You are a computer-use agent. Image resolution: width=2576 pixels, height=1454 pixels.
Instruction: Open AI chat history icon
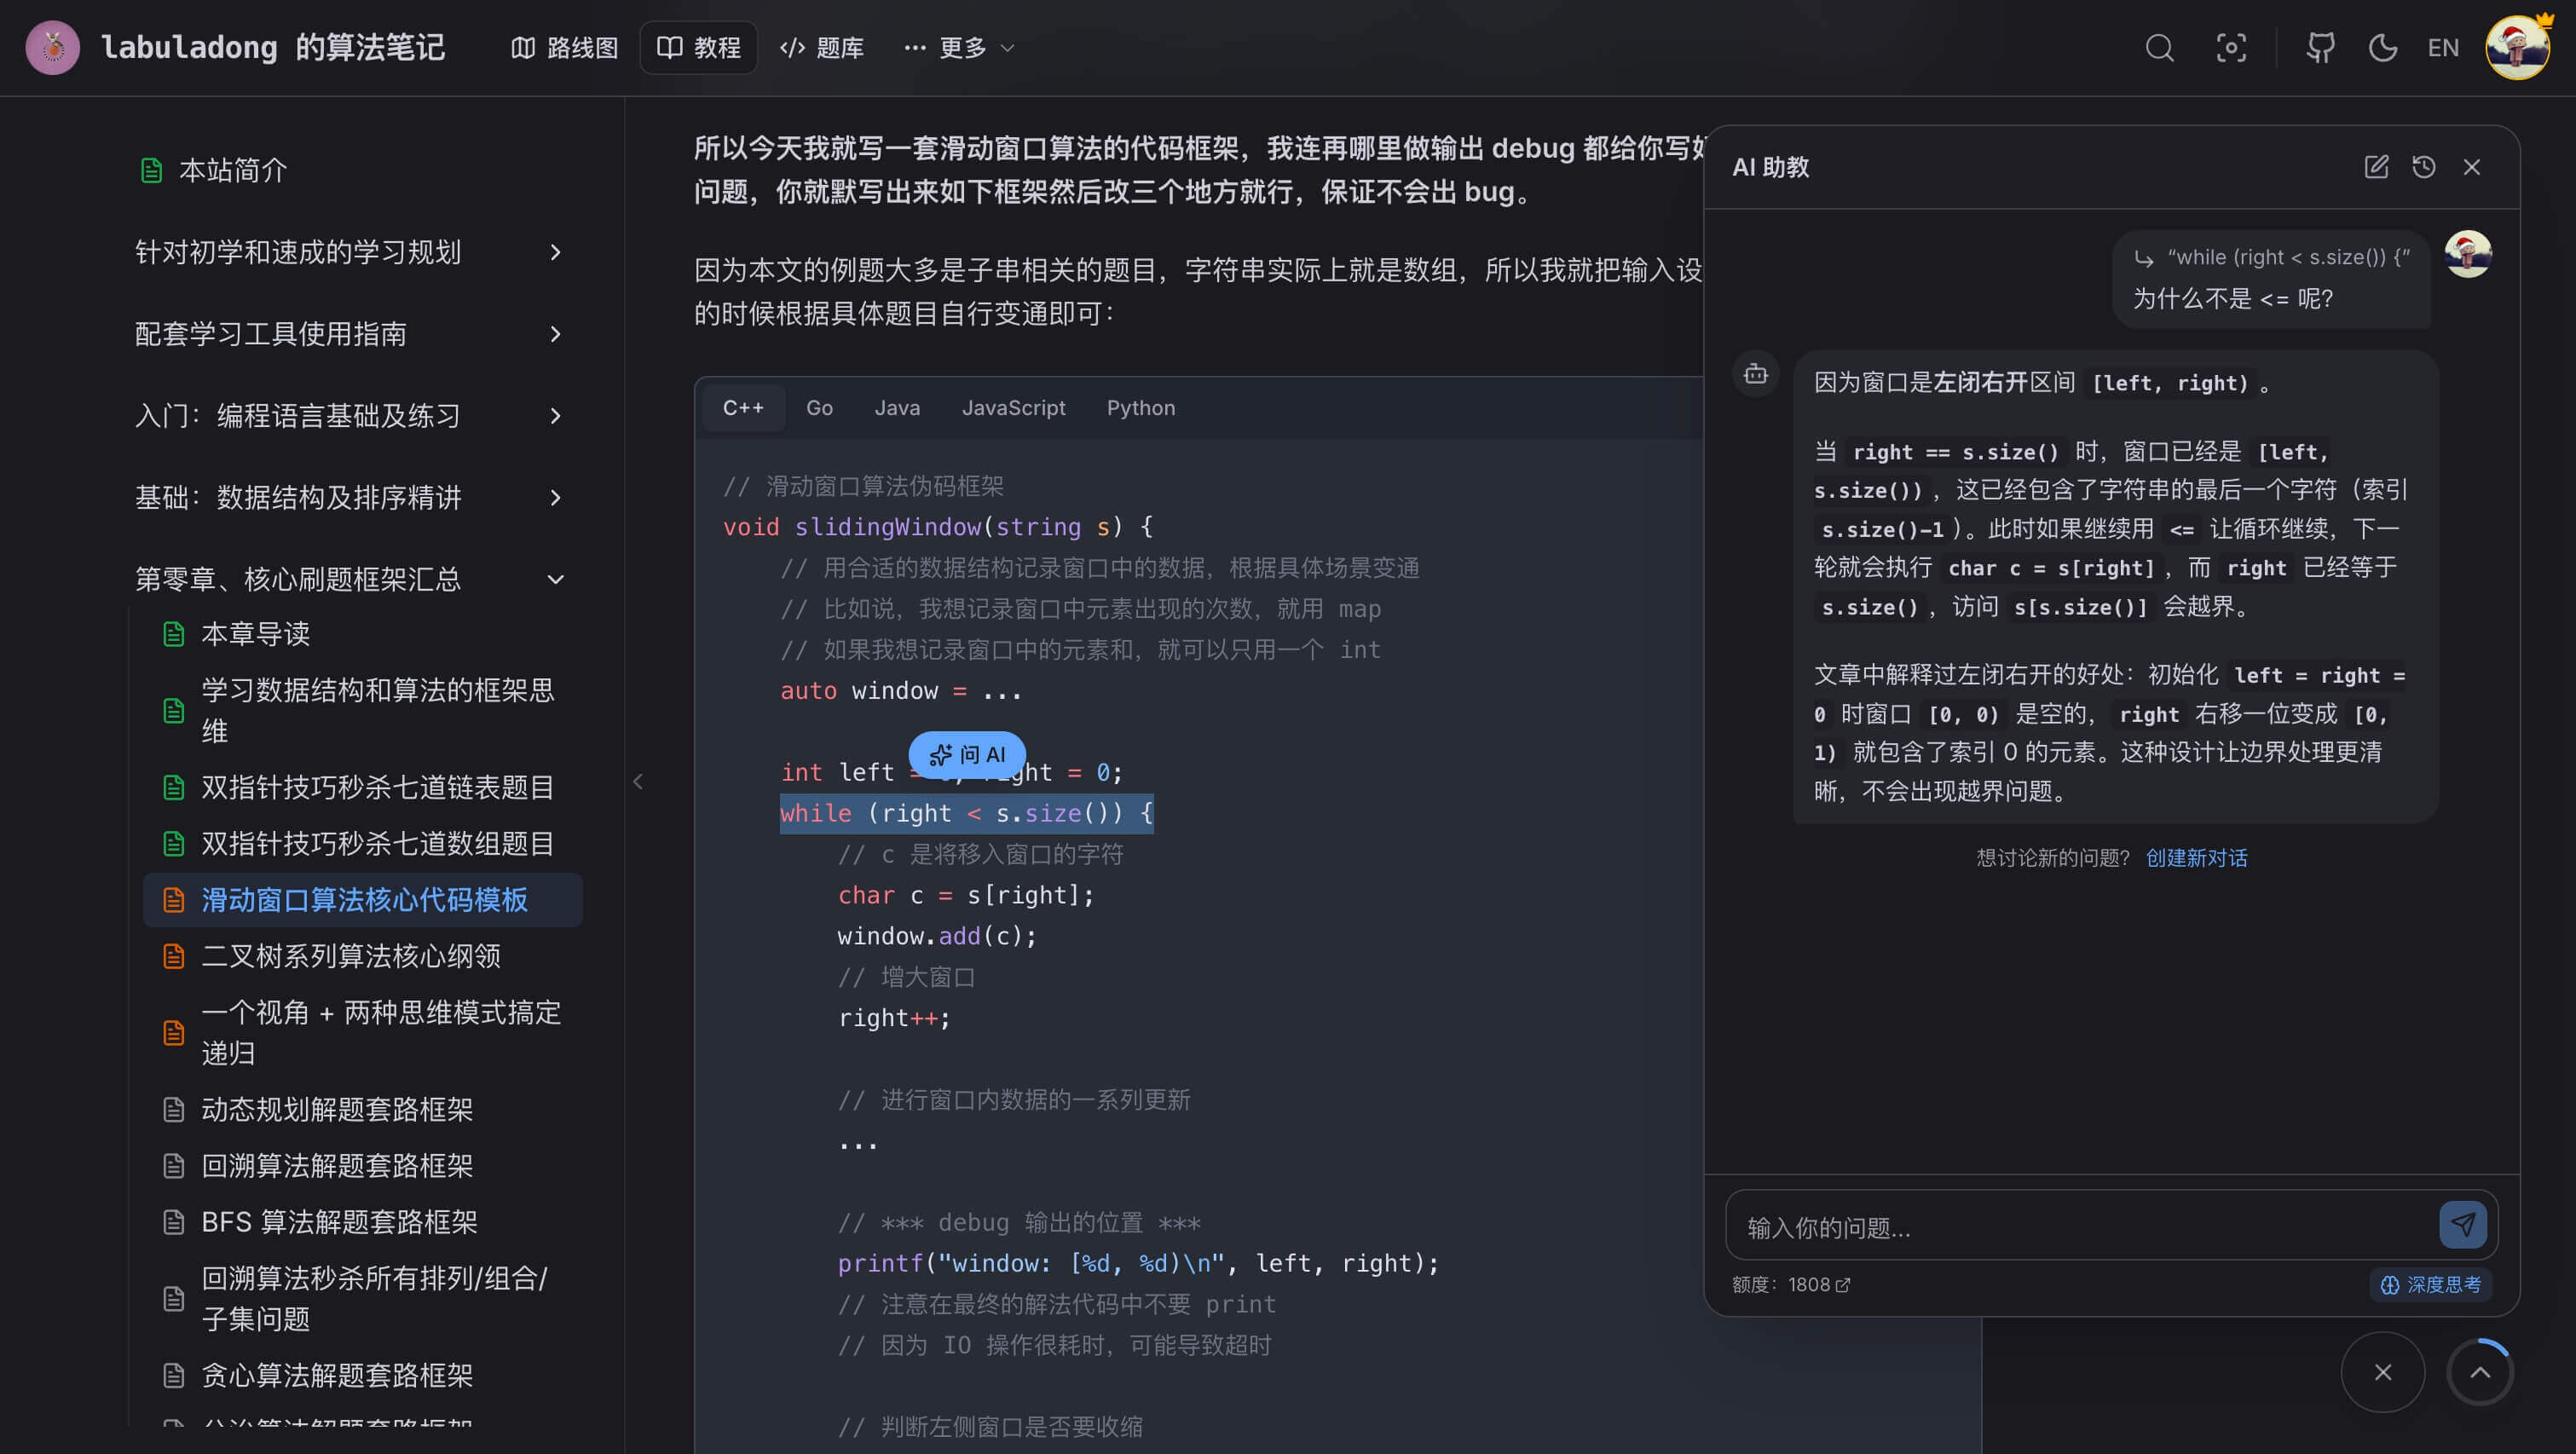tap(2424, 167)
